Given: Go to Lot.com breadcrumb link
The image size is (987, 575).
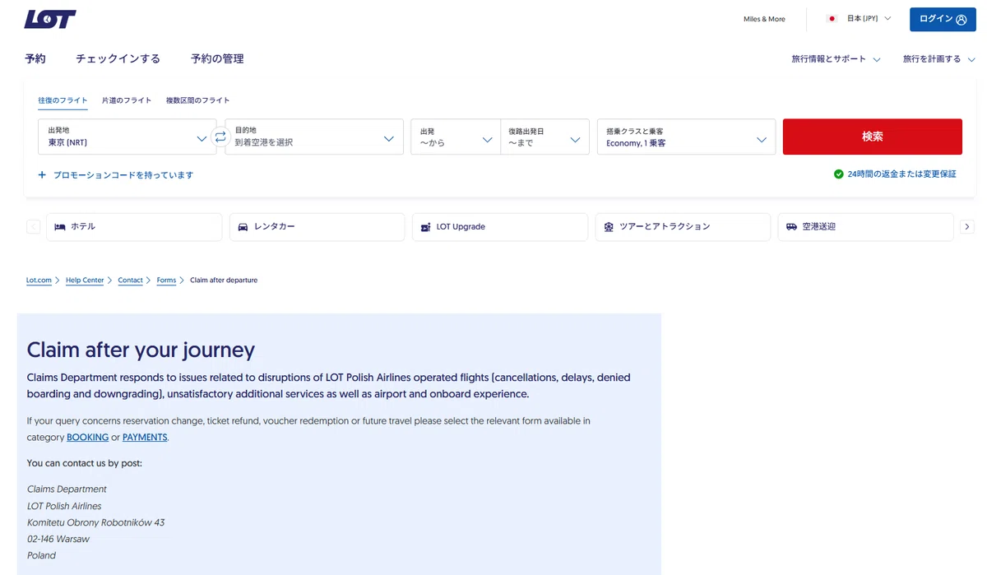Looking at the screenshot, I should tap(39, 281).
